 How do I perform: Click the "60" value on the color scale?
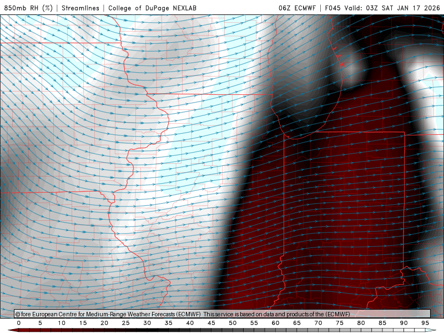tap(275, 323)
